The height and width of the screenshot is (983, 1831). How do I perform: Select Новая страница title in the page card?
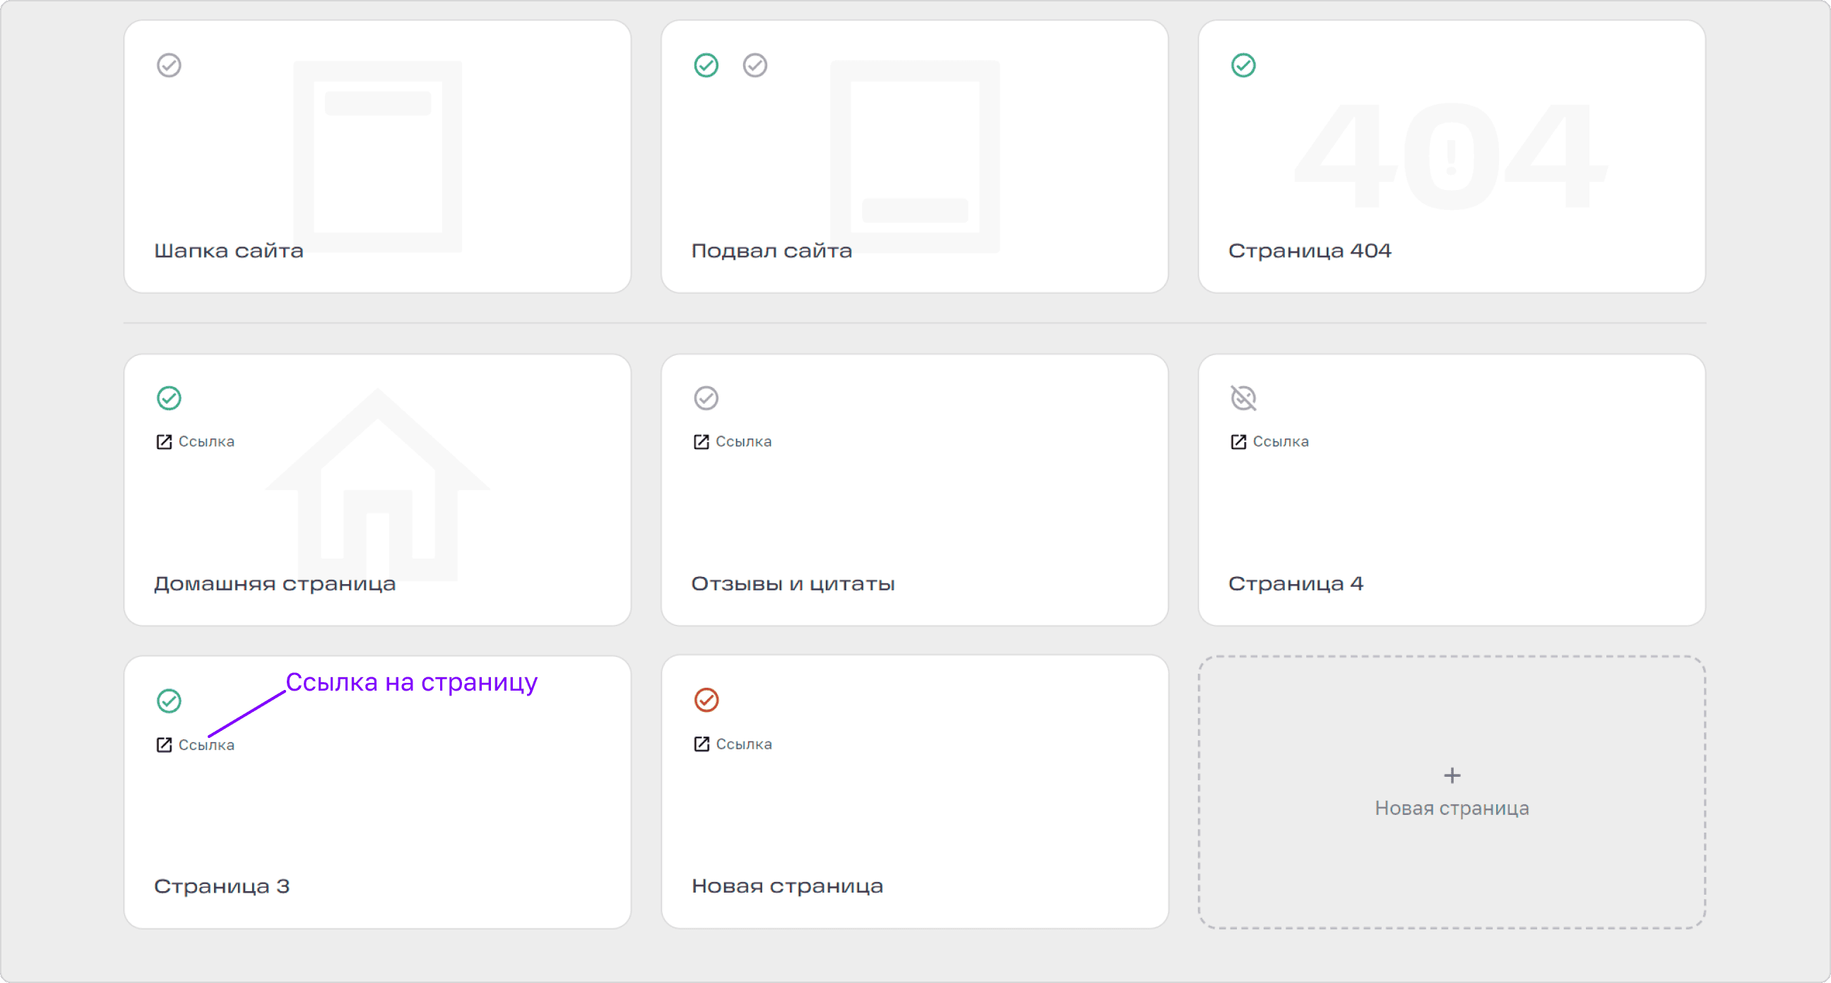pyautogui.click(x=788, y=886)
